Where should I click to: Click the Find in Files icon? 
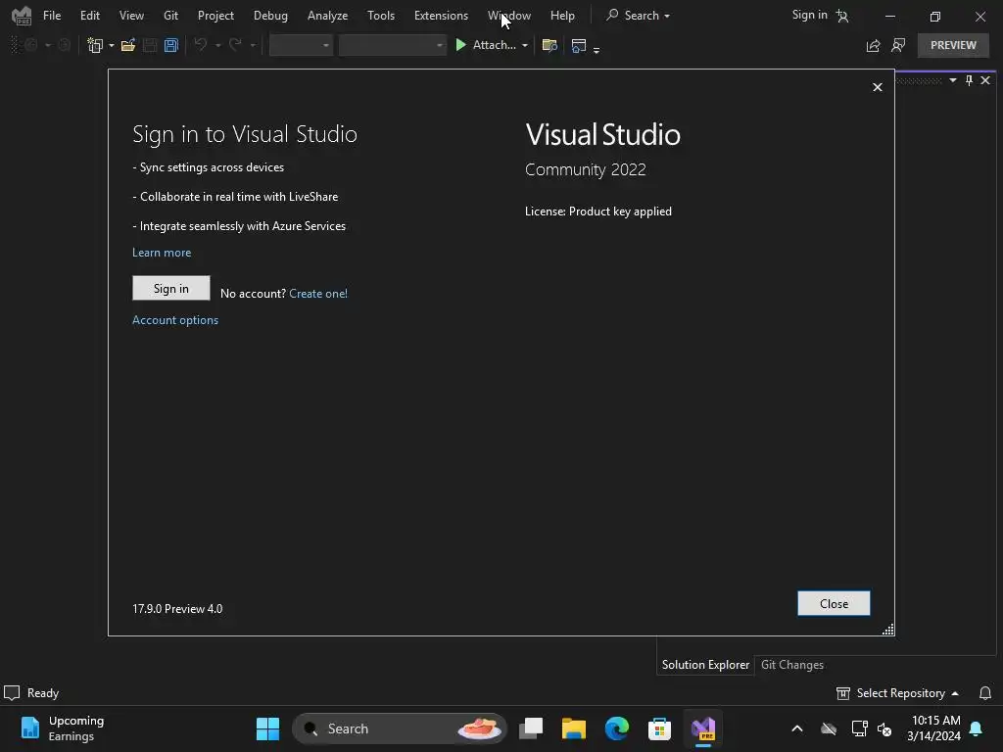pyautogui.click(x=549, y=45)
